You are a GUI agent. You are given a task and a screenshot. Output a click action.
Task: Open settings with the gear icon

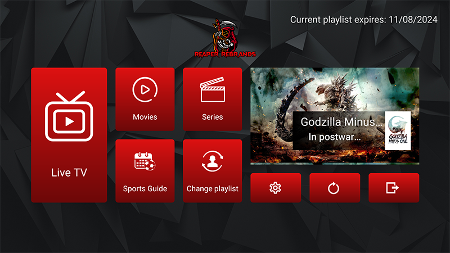275,188
